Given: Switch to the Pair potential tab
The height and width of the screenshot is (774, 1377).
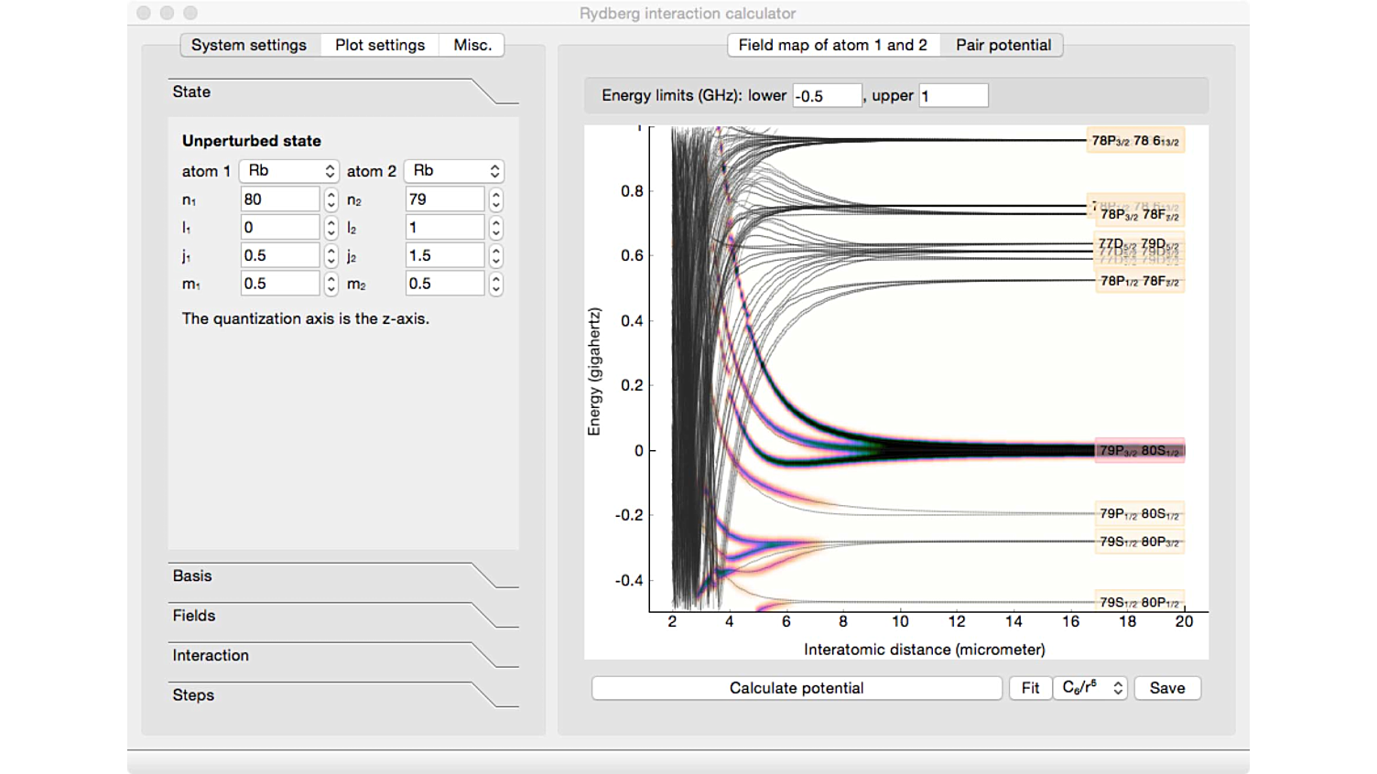Looking at the screenshot, I should [x=1002, y=44].
